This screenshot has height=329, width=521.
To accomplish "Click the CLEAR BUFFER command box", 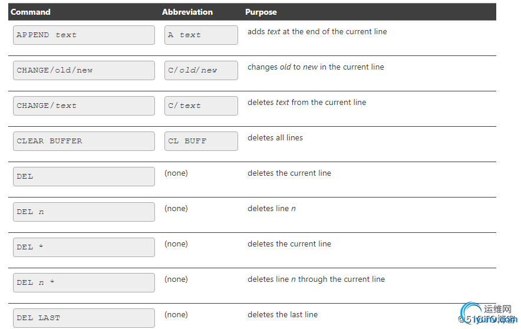I will (84, 141).
